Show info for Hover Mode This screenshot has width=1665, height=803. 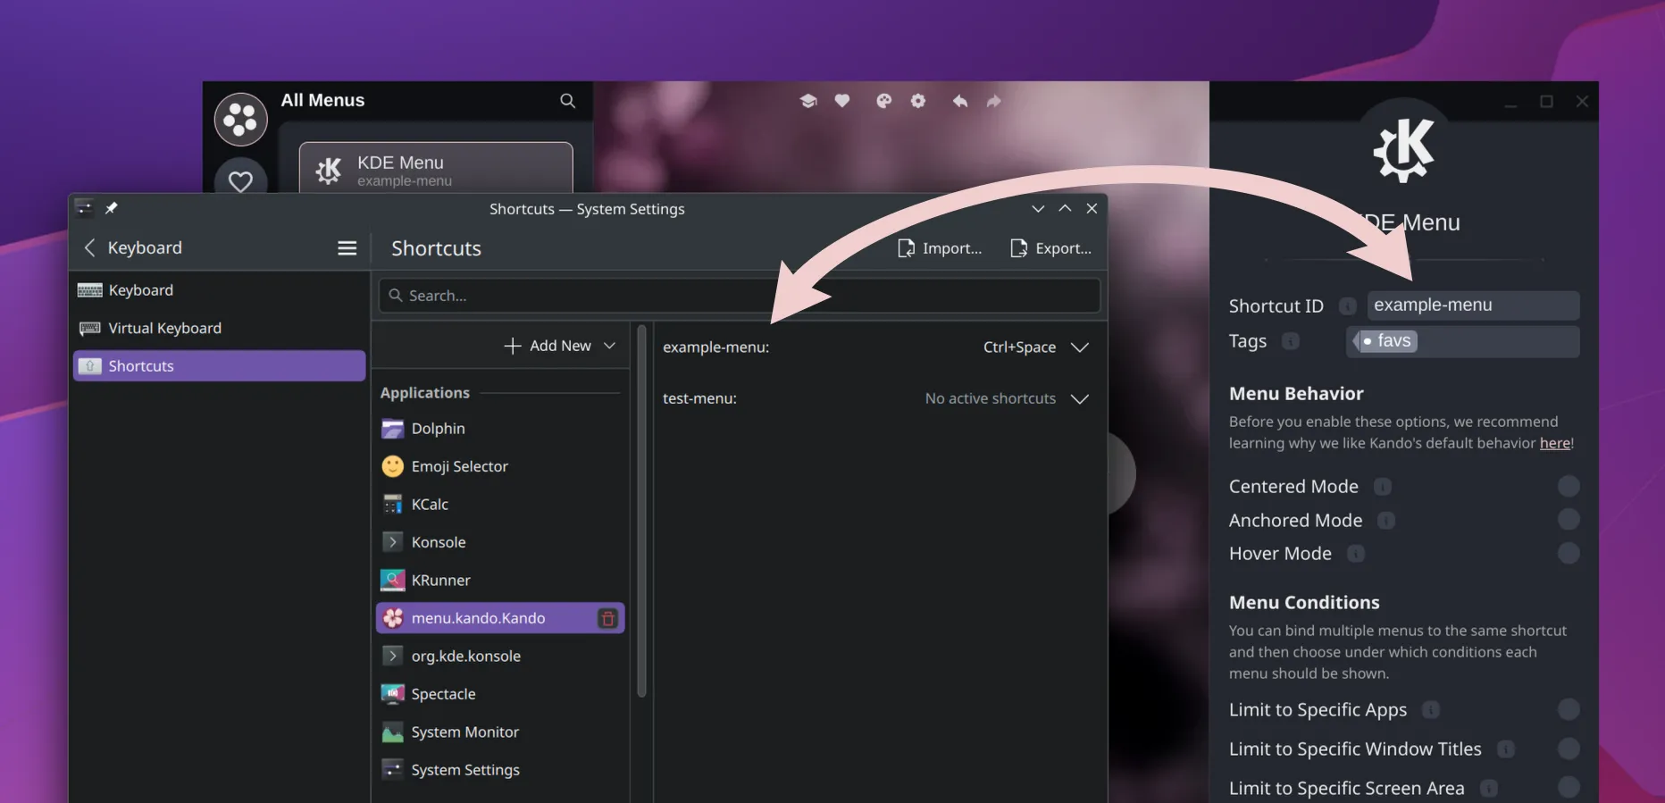point(1356,554)
